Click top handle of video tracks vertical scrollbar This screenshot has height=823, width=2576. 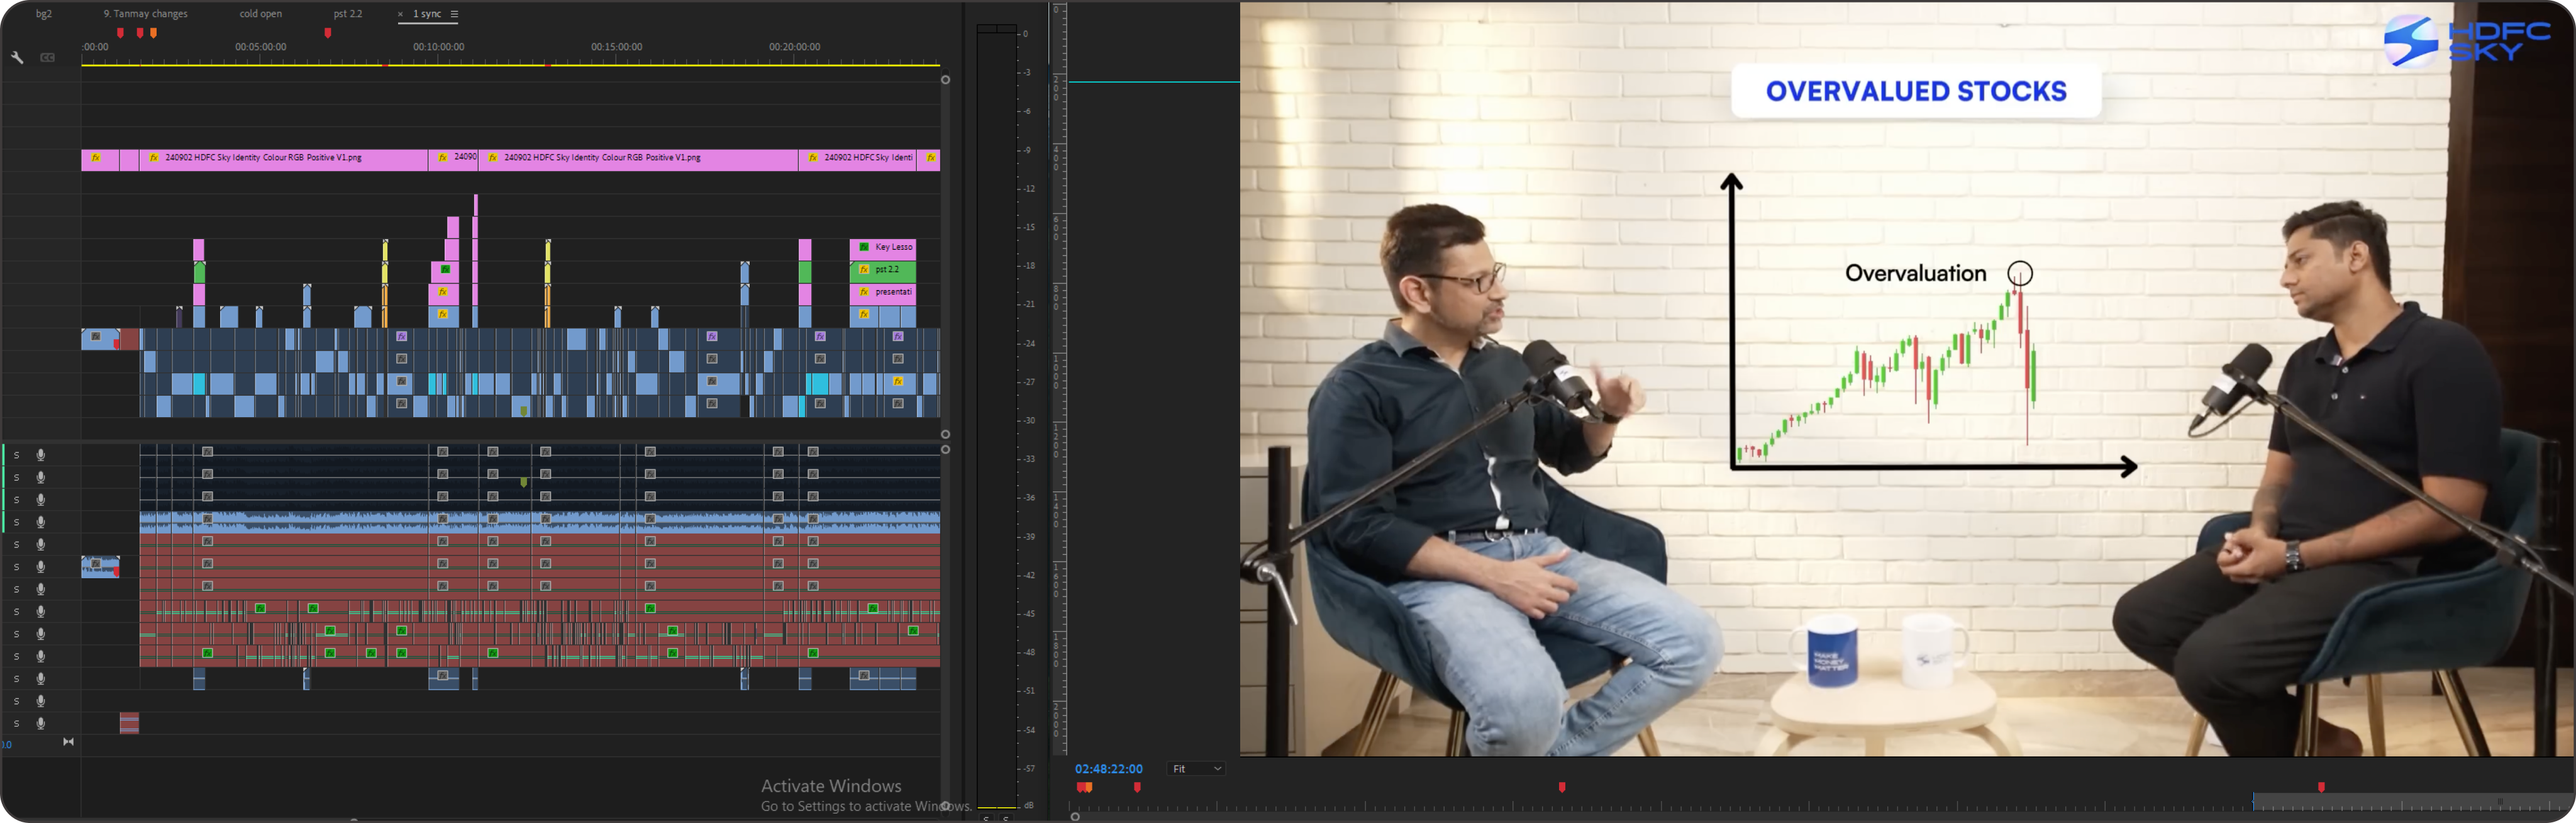coord(945,80)
